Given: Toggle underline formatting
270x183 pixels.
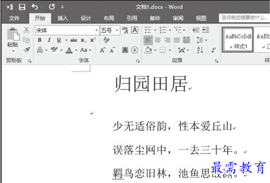Looking at the screenshot, I should tap(58, 40).
